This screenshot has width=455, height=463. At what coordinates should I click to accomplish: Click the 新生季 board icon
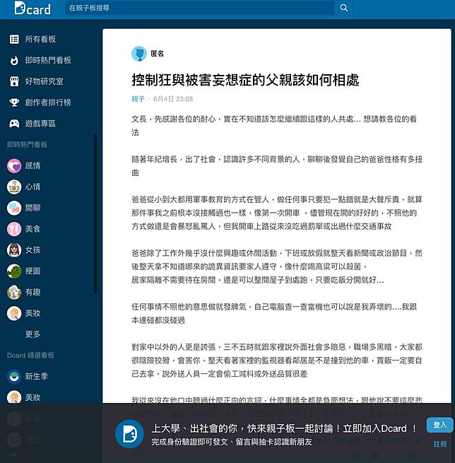(14, 377)
